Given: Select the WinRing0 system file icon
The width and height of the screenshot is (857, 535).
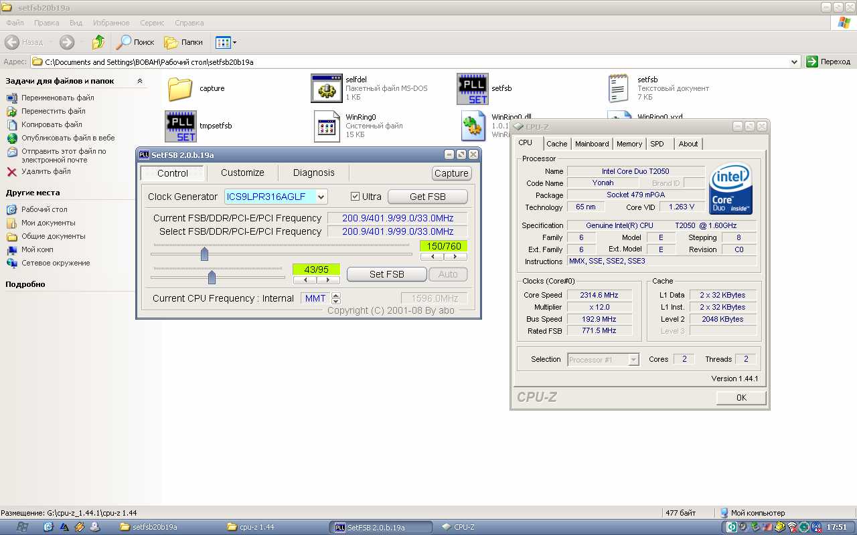Looking at the screenshot, I should coord(327,126).
